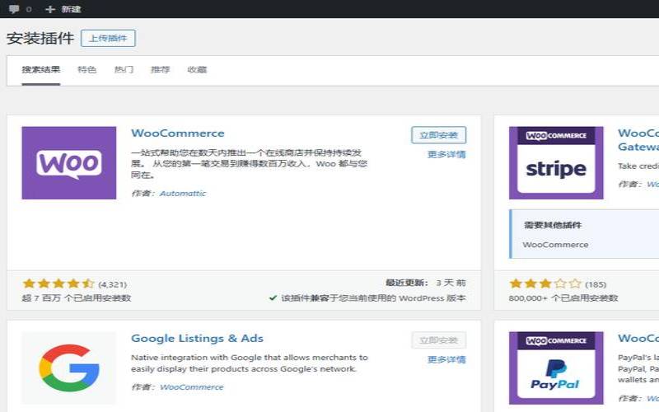Click the '需要其他插件' notice heading

coord(553,225)
